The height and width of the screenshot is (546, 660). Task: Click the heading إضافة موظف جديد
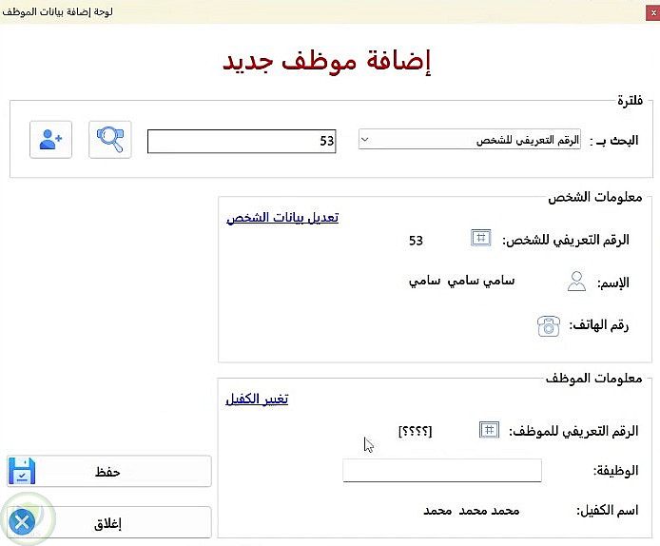point(326,62)
